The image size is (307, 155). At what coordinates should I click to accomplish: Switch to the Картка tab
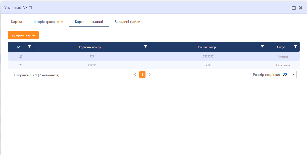coord(17,22)
